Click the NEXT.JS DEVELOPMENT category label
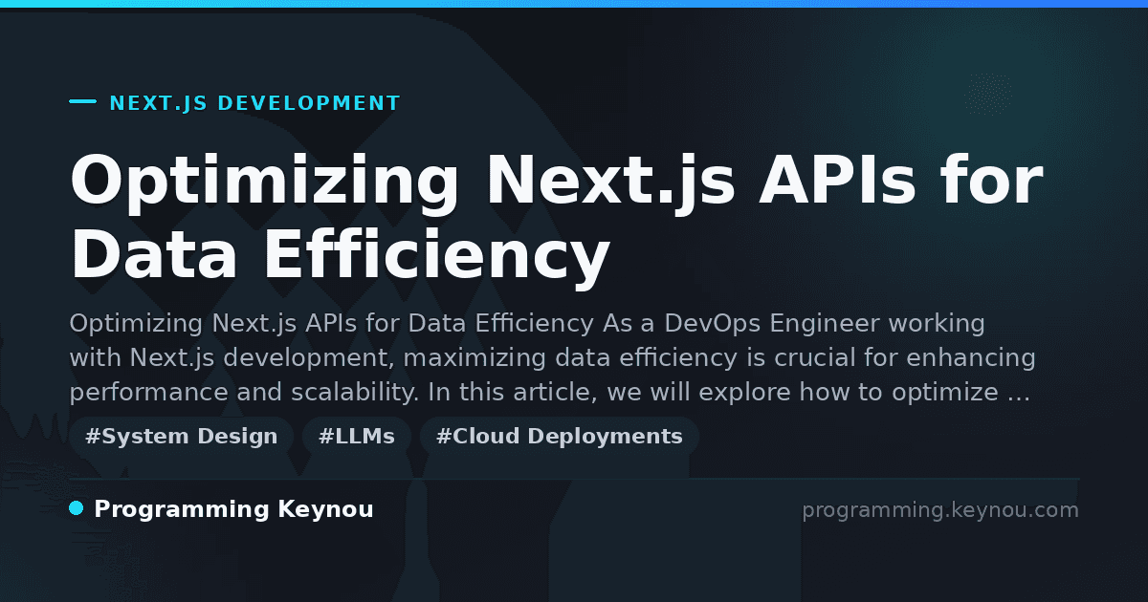 coord(254,103)
